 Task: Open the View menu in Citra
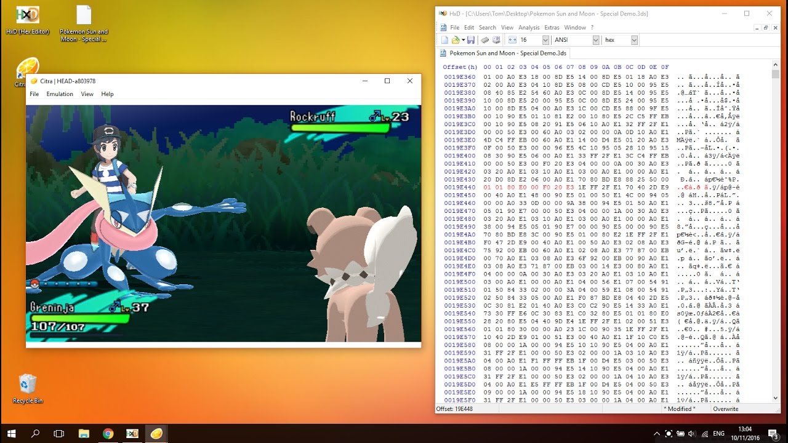click(87, 94)
